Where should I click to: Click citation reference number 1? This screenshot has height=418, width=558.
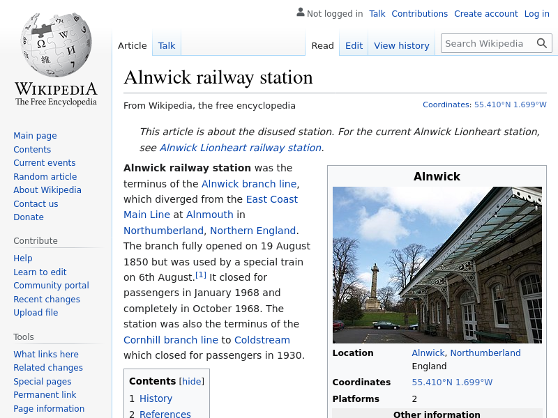click(201, 274)
